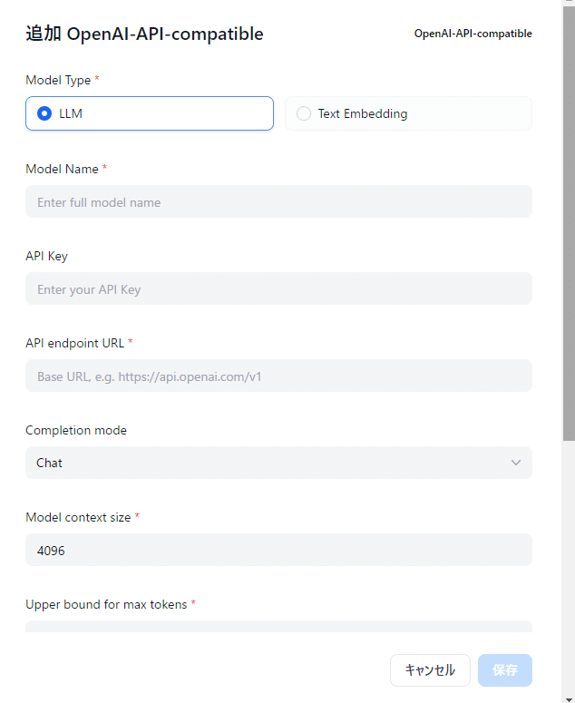Click the Model Name label
575x703 pixels.
click(x=62, y=169)
